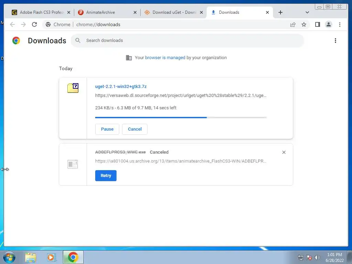Open the Downloads page more actions menu
The width and height of the screenshot is (352, 264).
[x=335, y=41]
